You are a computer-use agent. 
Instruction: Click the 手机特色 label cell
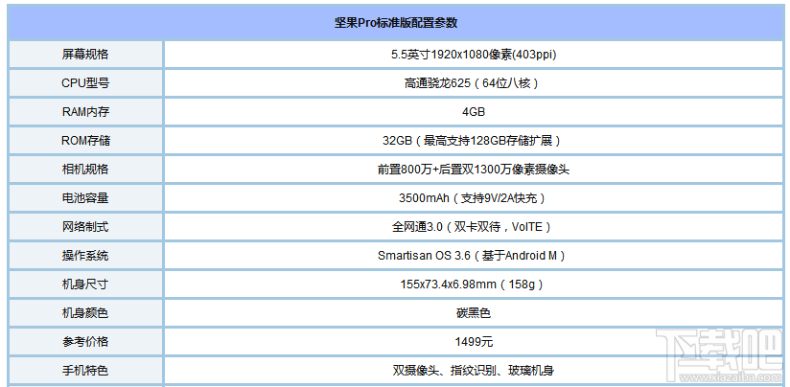click(85, 371)
